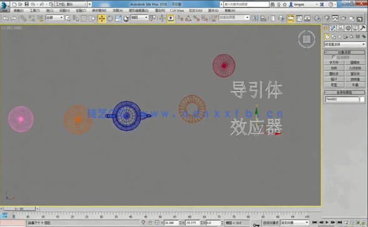Screen dimensions: 368x227
Task: Save the file with floppy disk icon
Action: [x=26, y=4]
